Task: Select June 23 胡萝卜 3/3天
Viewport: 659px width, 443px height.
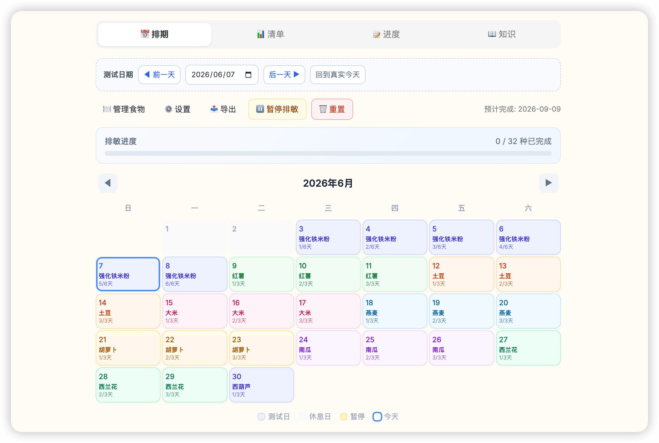Action: point(262,348)
